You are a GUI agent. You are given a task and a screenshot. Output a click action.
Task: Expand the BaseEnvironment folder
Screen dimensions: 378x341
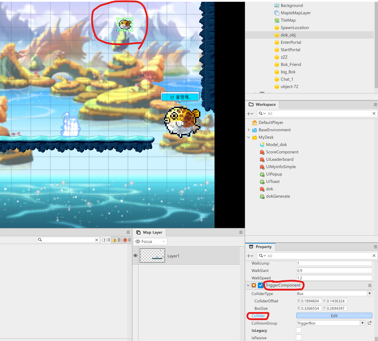(248, 130)
